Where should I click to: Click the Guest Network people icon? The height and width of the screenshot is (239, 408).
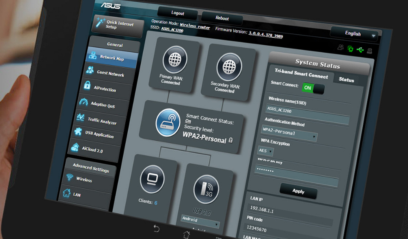point(90,70)
